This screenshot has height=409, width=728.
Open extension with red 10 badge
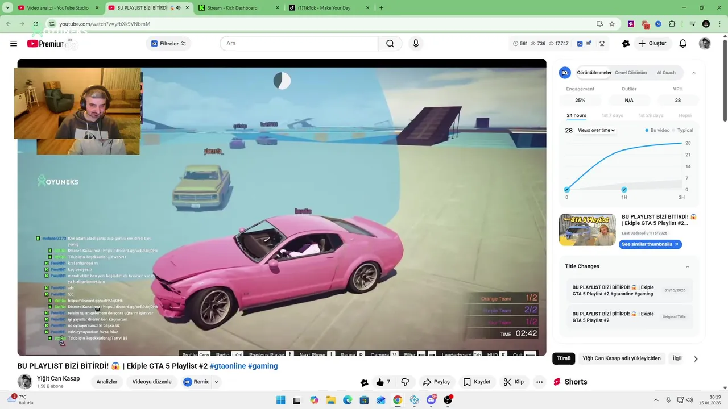645,24
